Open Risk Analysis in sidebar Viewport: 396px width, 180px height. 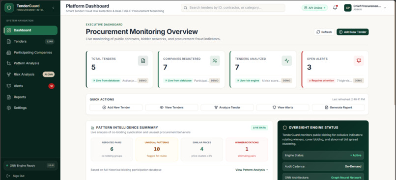point(30,75)
